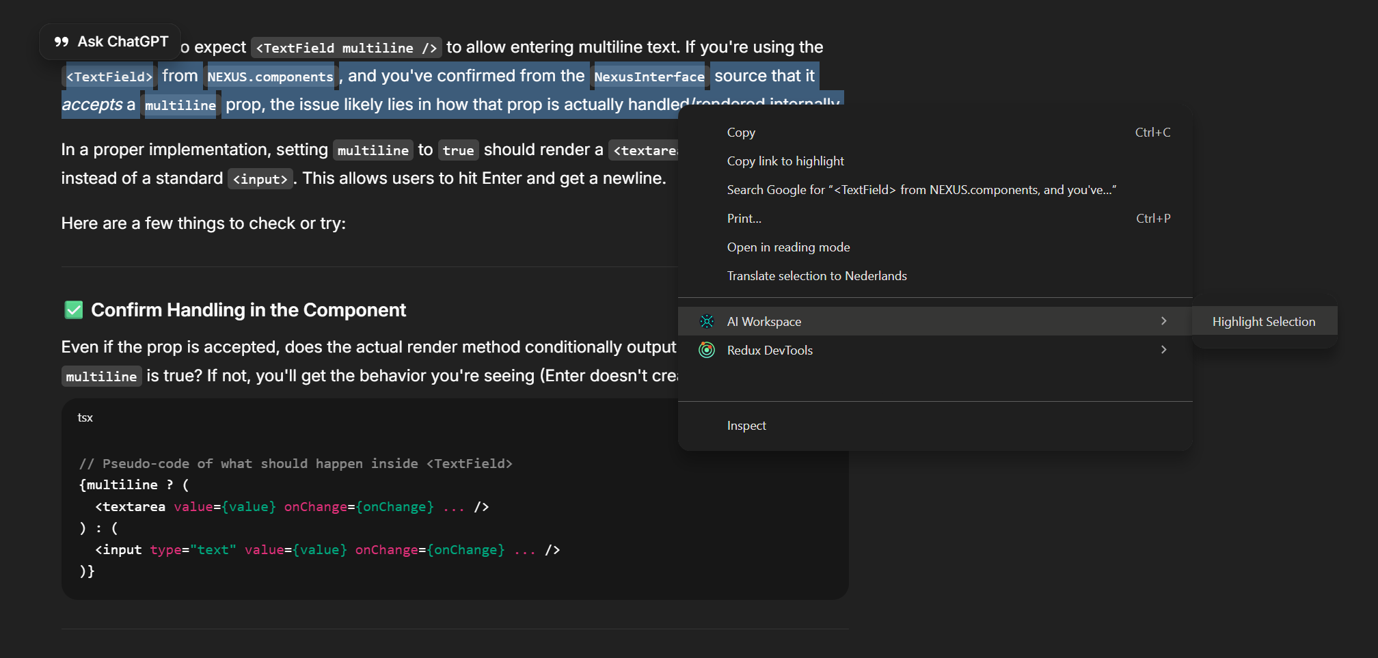Expand the Redux DevTools submenu chevron

tap(1163, 349)
